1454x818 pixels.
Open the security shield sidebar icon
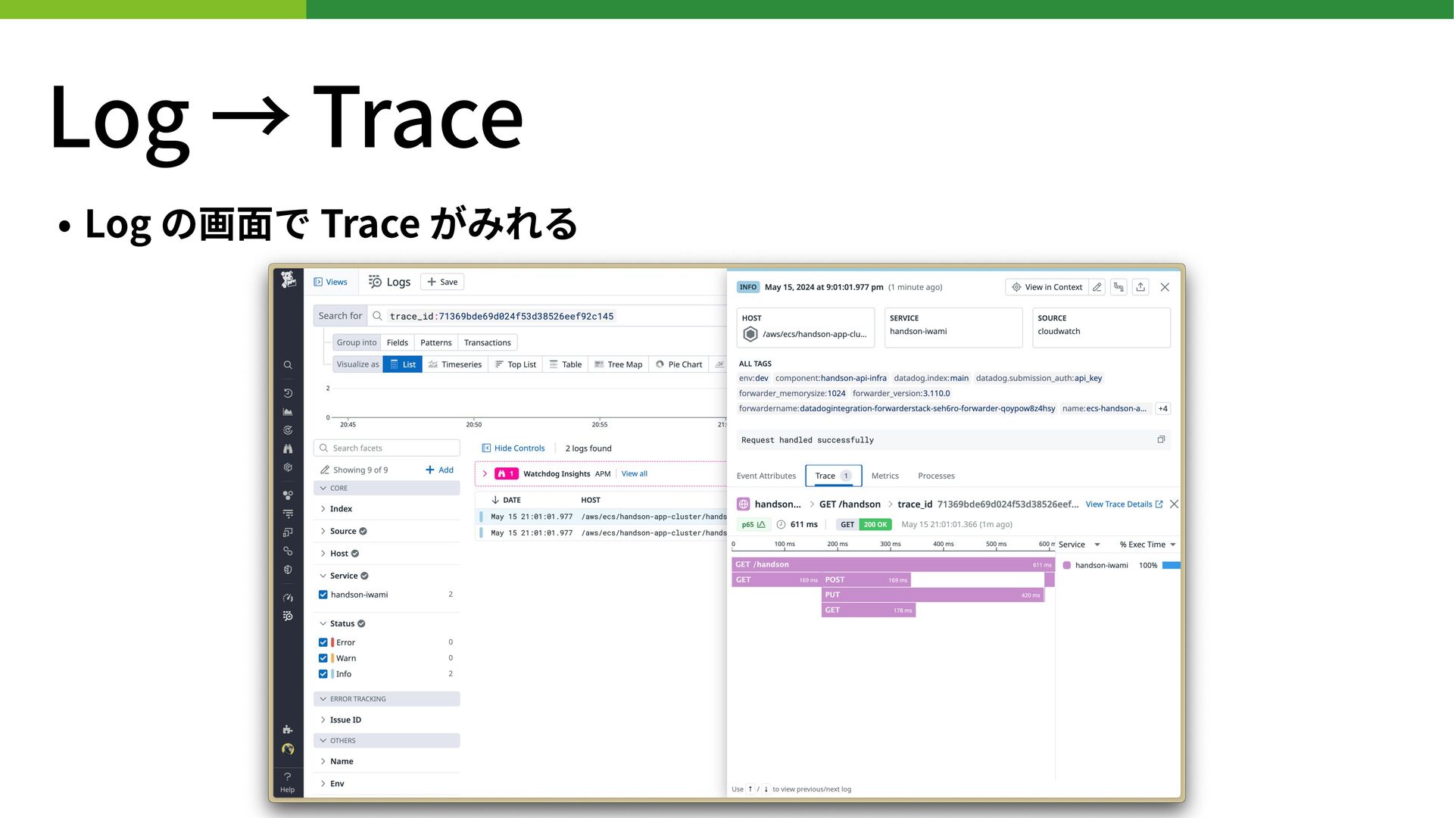pos(288,570)
